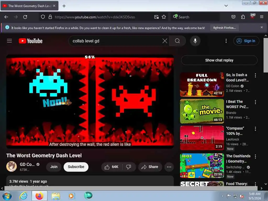Open taskbar volume icon
This screenshot has width=268, height=201.
pos(242,196)
